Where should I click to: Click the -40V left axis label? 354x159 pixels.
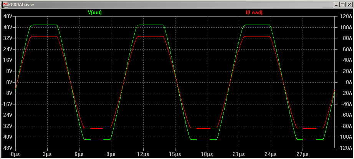coord(7,137)
